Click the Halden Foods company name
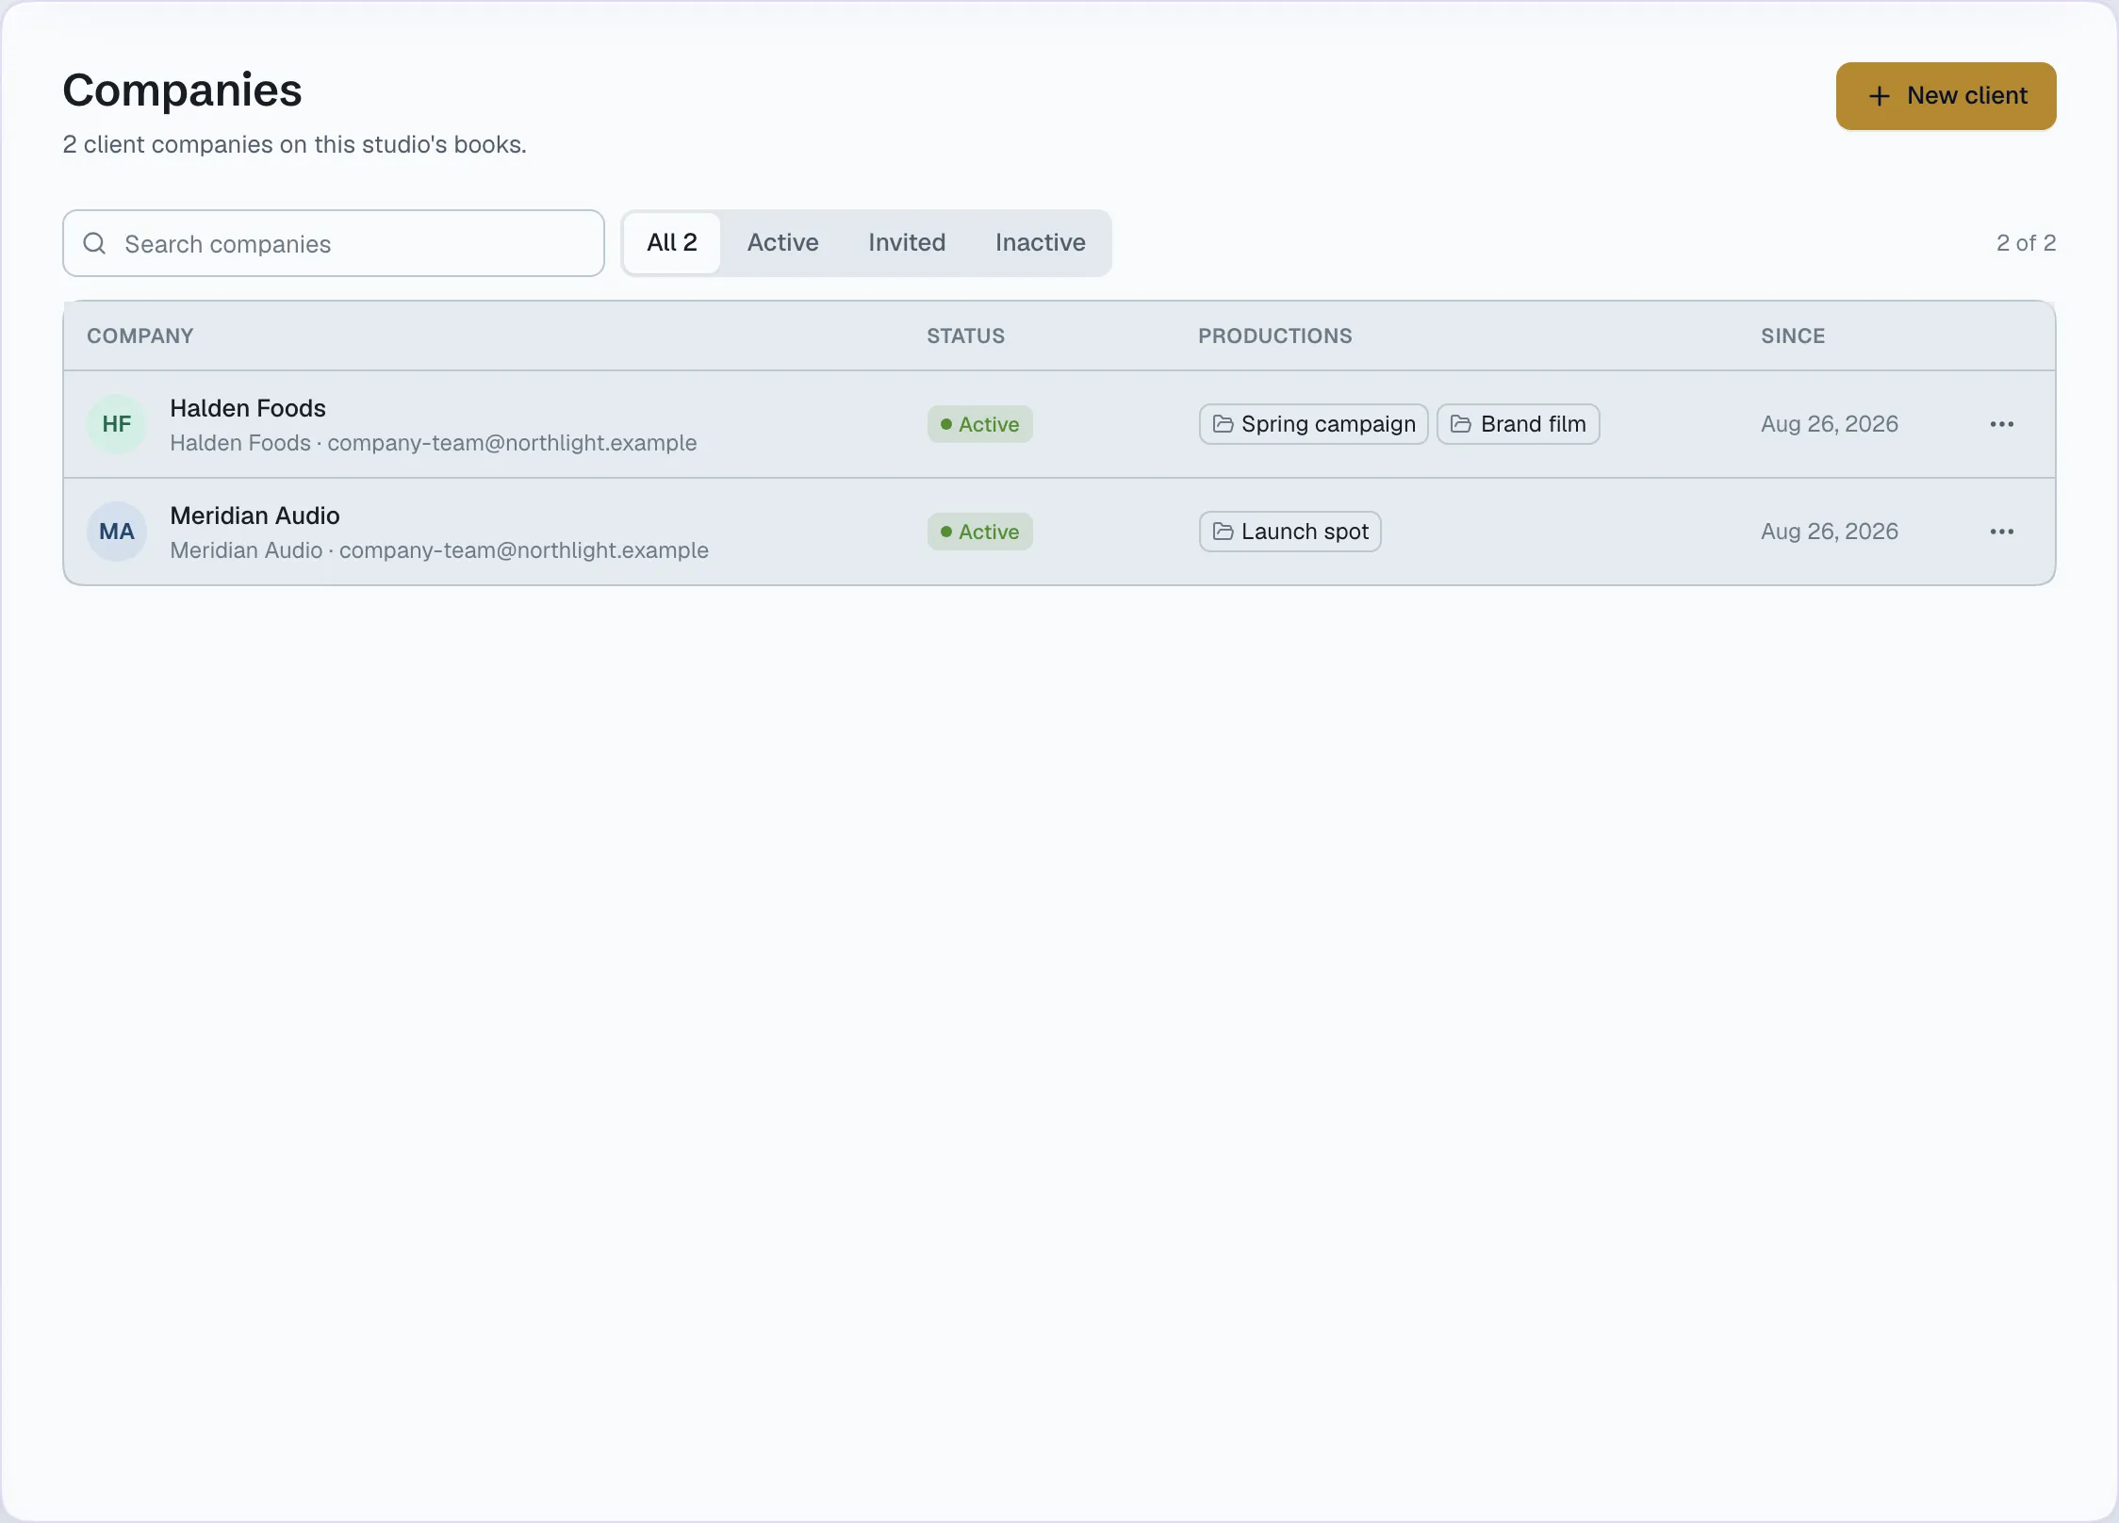 click(248, 408)
